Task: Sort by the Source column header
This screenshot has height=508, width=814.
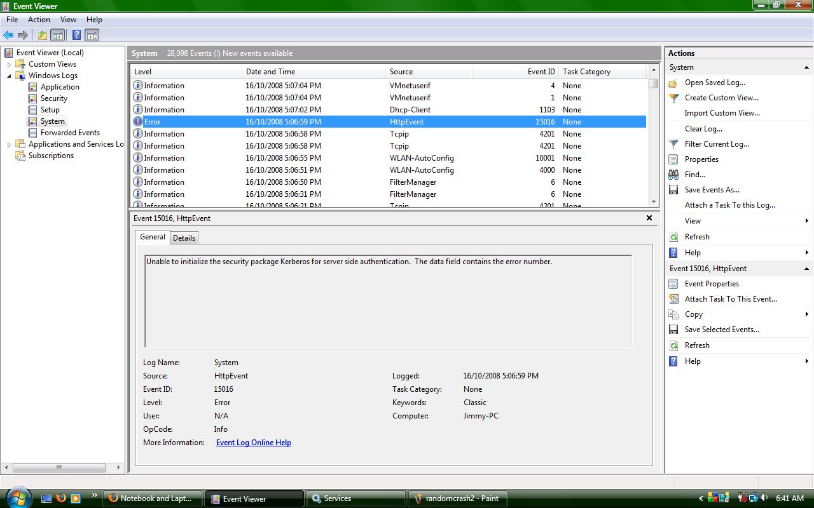Action: (x=429, y=72)
